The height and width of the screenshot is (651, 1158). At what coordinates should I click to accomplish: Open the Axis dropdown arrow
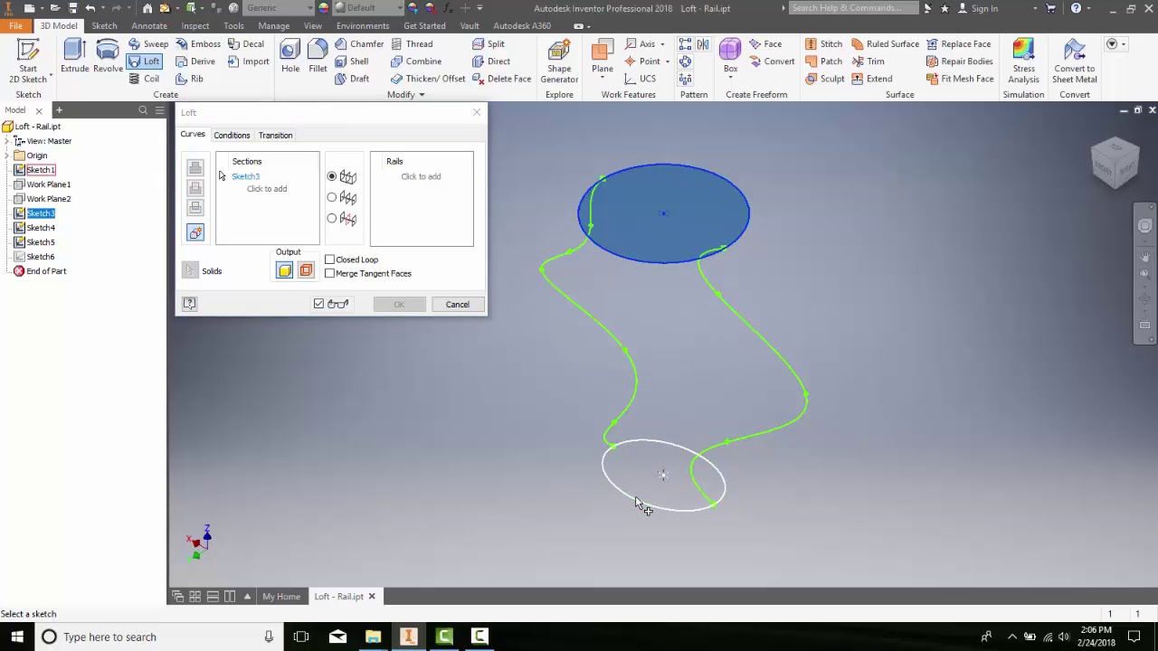[662, 44]
